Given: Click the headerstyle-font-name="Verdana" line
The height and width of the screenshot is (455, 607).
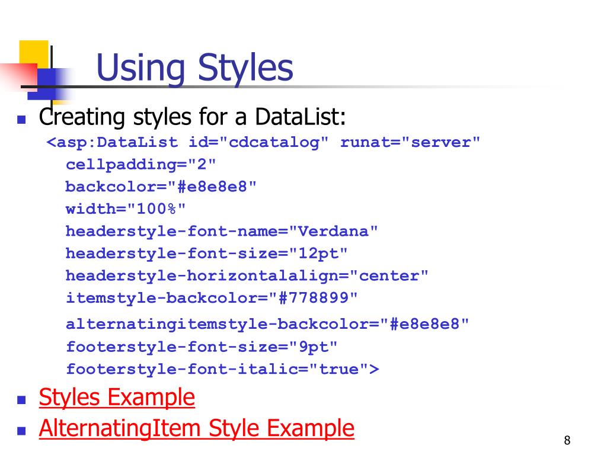Looking at the screenshot, I should coord(222,232).
